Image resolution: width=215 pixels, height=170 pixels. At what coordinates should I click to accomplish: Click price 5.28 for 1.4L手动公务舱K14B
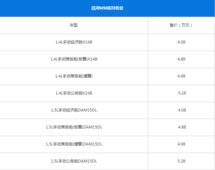pyautogui.click(x=182, y=93)
